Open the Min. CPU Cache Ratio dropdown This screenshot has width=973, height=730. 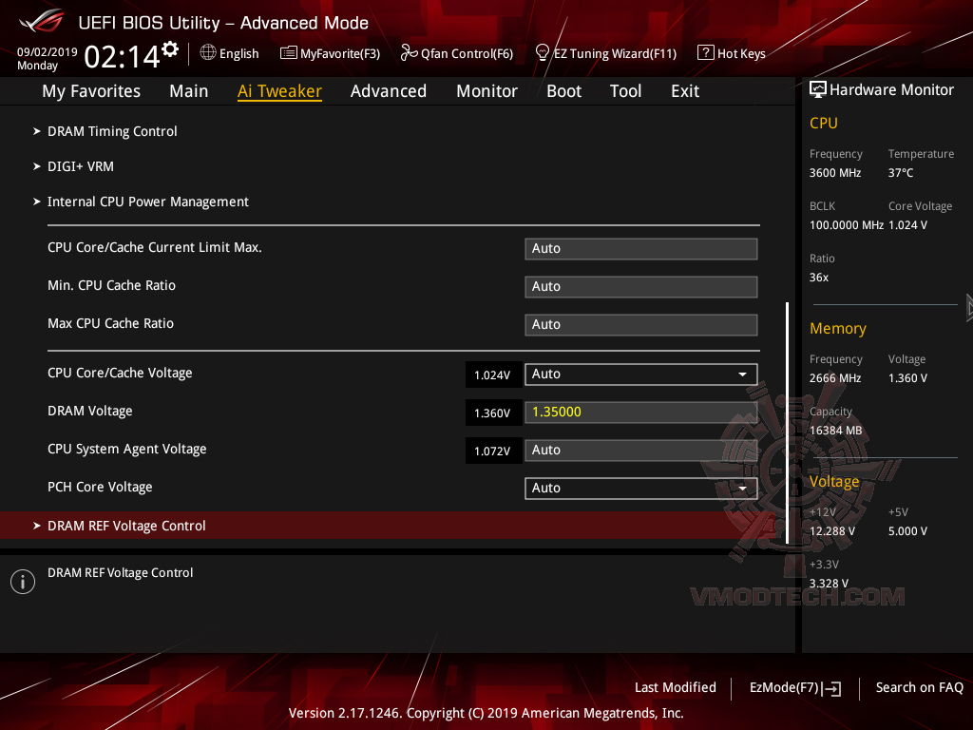[640, 286]
